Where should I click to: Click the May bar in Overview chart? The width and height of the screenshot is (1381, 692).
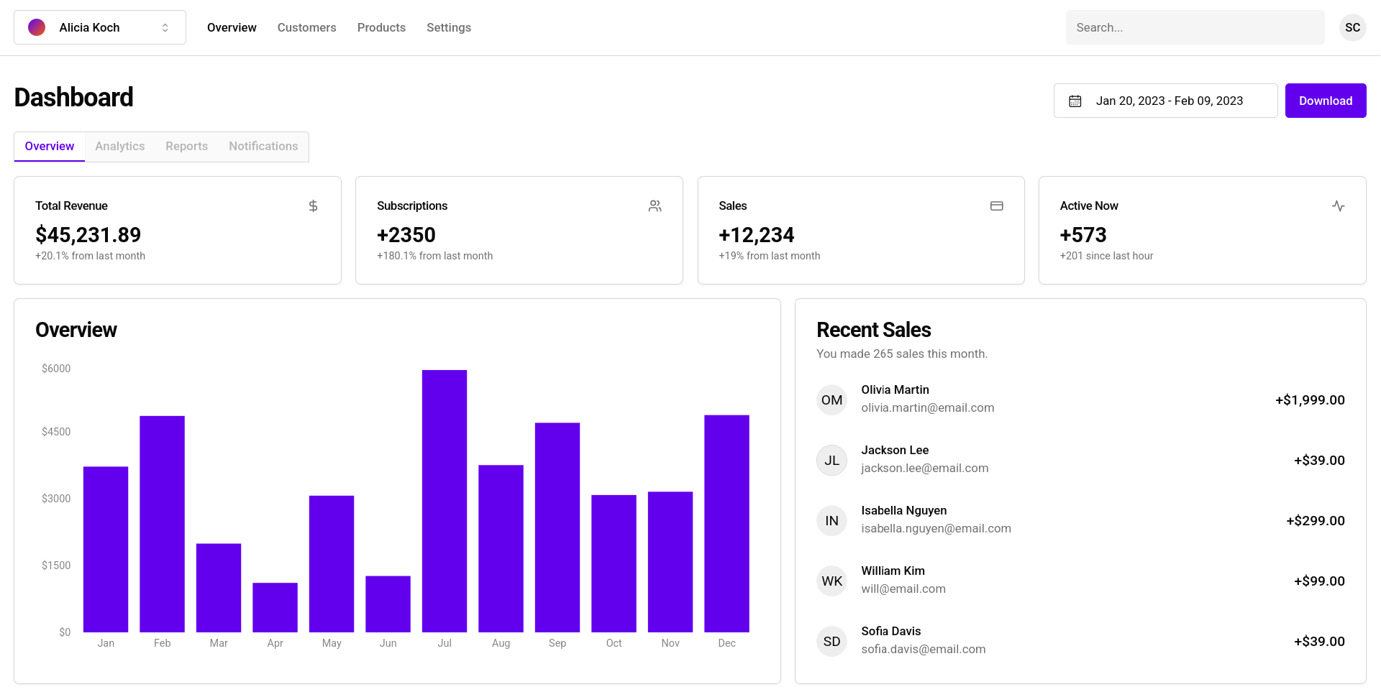332,563
